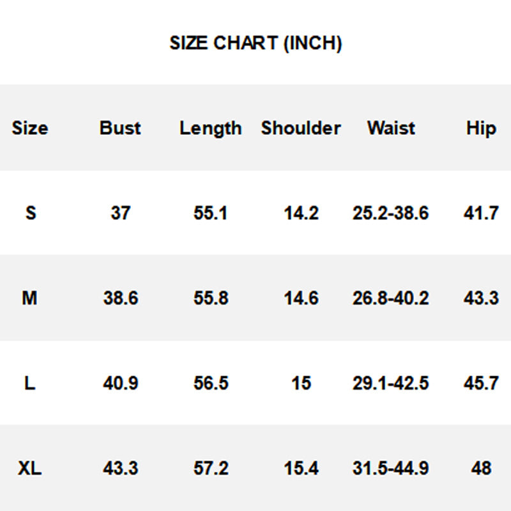
Task: Select the M size row label
Action: tap(29, 298)
